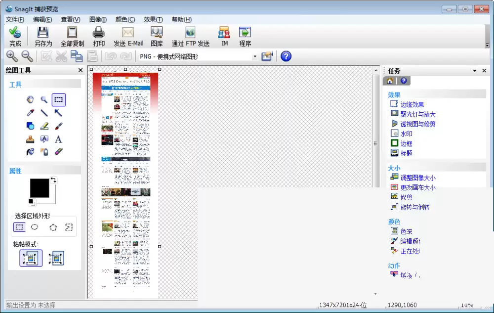The image size is (494, 313).
Task: Activate the Highlighter tool
Action: pos(44,126)
